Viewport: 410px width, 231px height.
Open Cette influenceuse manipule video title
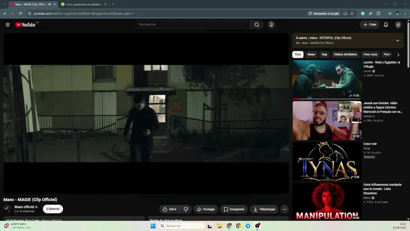click(382, 189)
